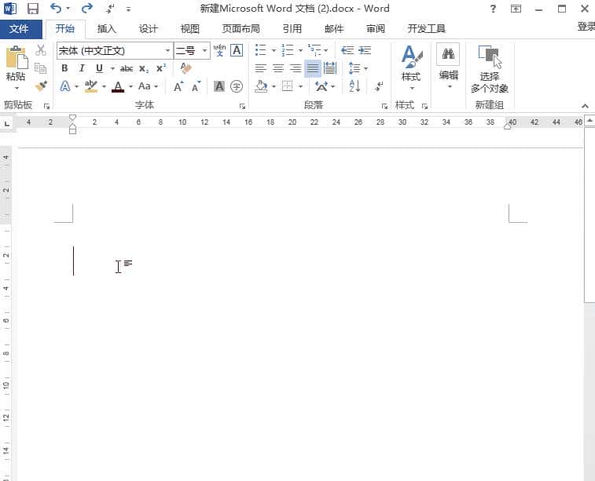
Task: Undo the last action
Action: [56, 8]
